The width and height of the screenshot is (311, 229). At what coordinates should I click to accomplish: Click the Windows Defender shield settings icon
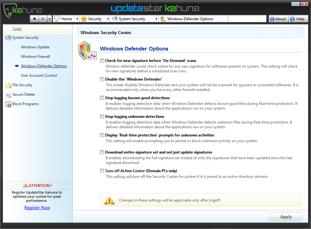[87, 51]
